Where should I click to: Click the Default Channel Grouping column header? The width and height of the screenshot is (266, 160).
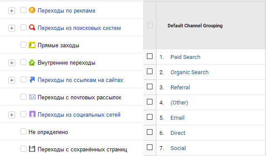[195, 26]
